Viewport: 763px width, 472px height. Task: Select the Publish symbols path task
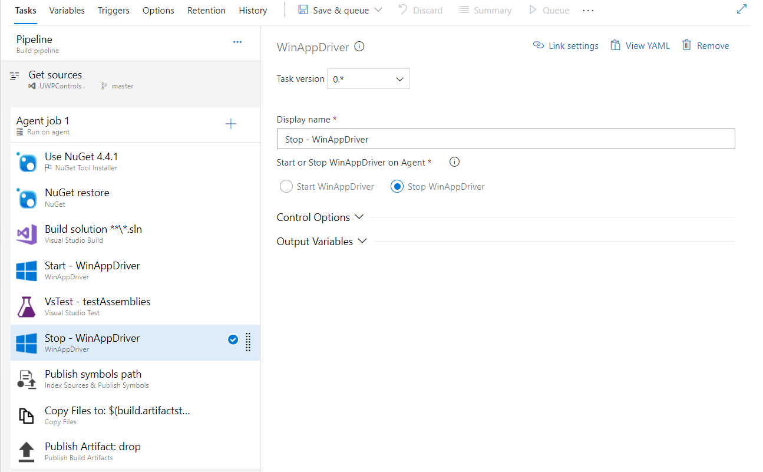(x=135, y=379)
